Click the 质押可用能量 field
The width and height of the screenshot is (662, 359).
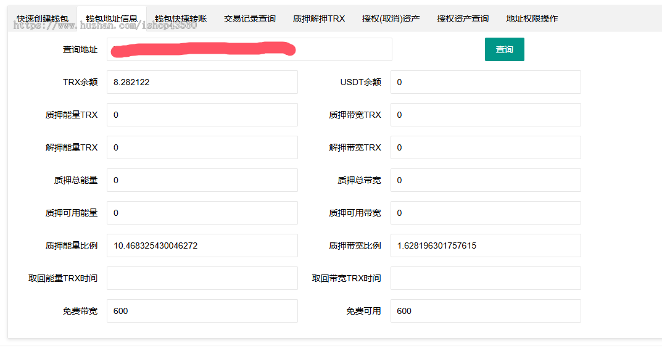click(202, 213)
